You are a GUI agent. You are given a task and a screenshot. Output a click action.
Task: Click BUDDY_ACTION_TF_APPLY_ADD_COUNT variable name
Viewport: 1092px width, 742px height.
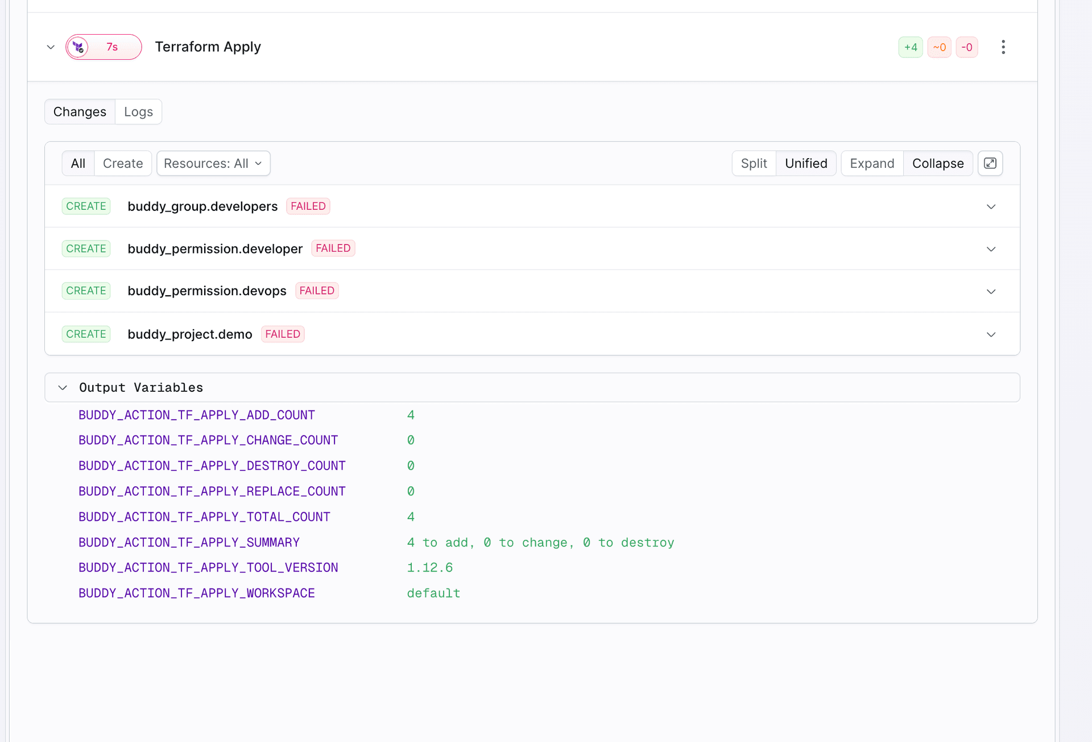(x=197, y=416)
